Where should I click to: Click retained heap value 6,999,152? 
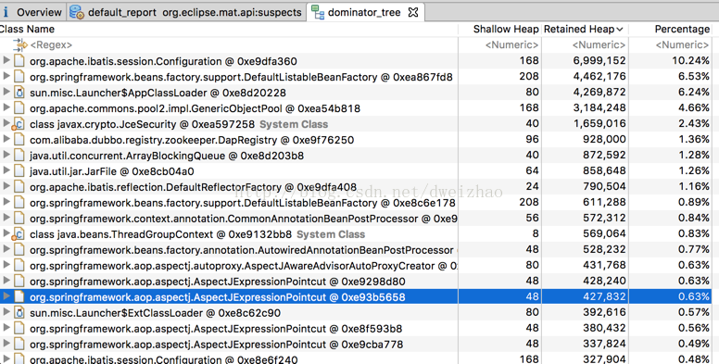[x=599, y=61]
